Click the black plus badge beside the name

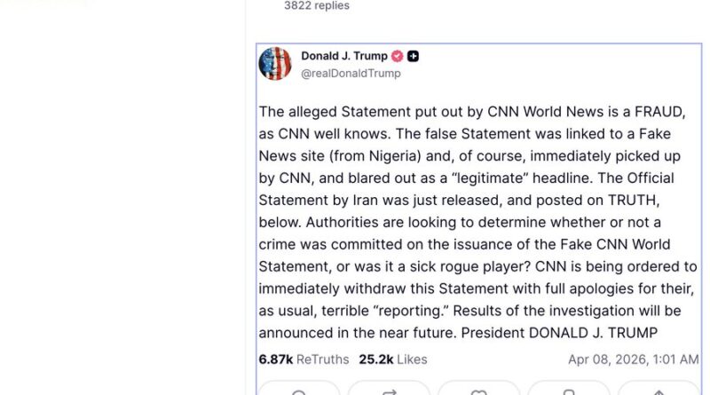(x=414, y=56)
